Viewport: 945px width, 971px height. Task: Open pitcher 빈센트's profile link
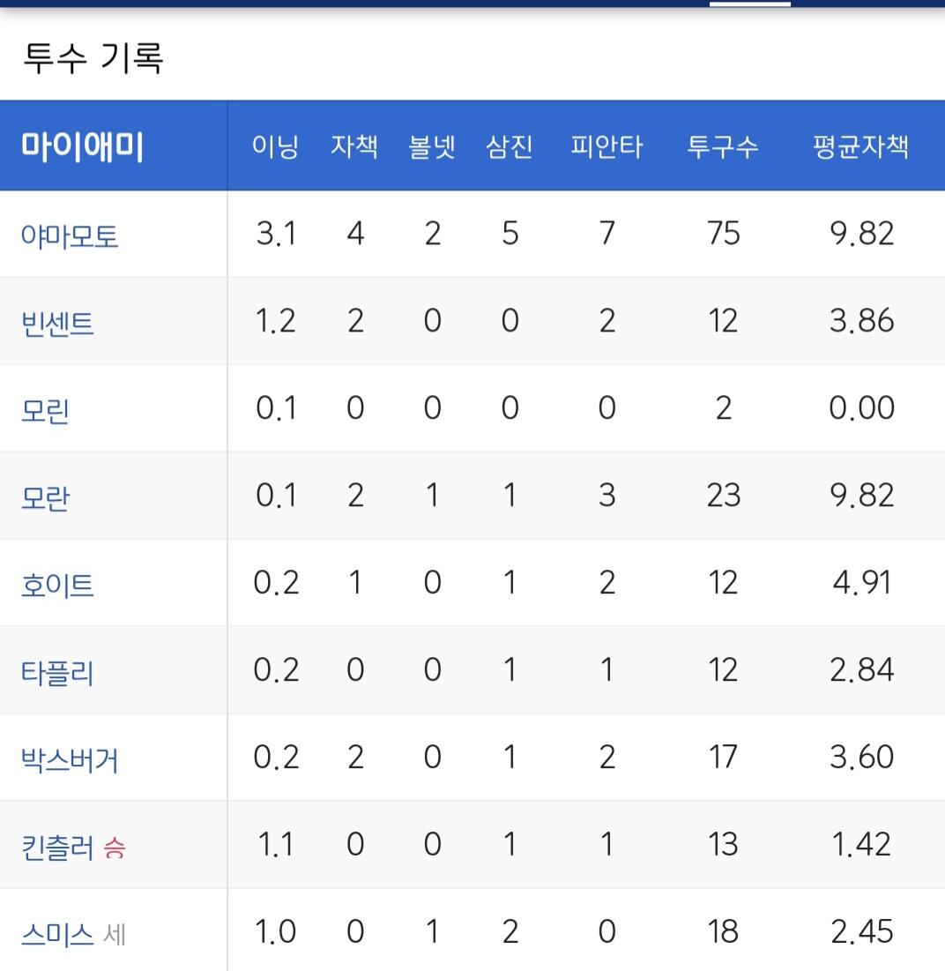57,324
